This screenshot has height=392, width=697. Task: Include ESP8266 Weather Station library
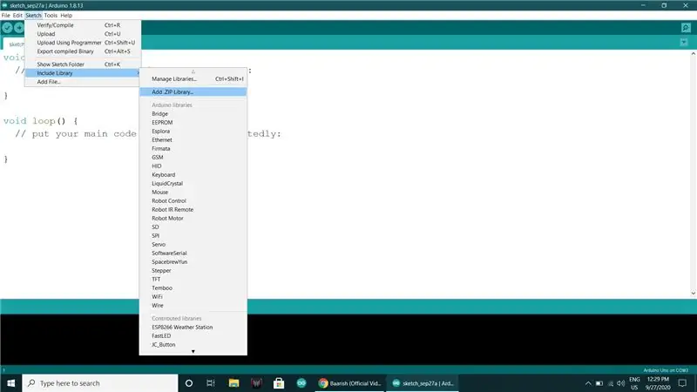193,328
